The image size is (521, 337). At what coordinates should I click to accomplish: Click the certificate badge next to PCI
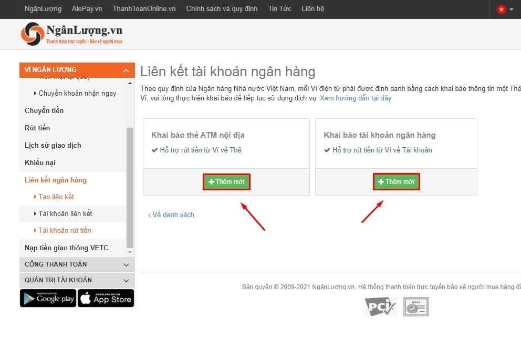coord(416,307)
